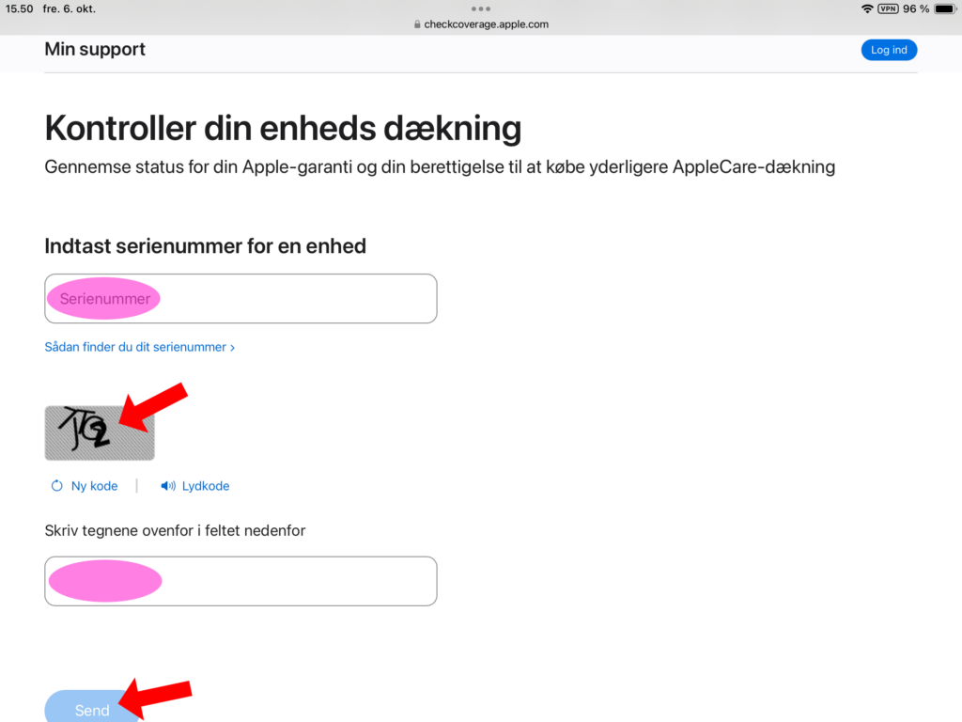Focus the captcha text entry field

[240, 581]
